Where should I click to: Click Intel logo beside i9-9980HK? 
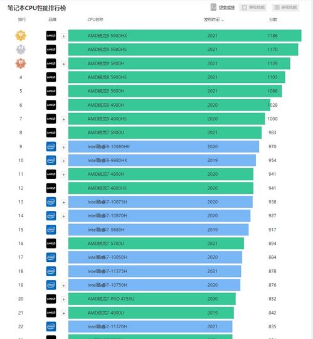tap(51, 160)
